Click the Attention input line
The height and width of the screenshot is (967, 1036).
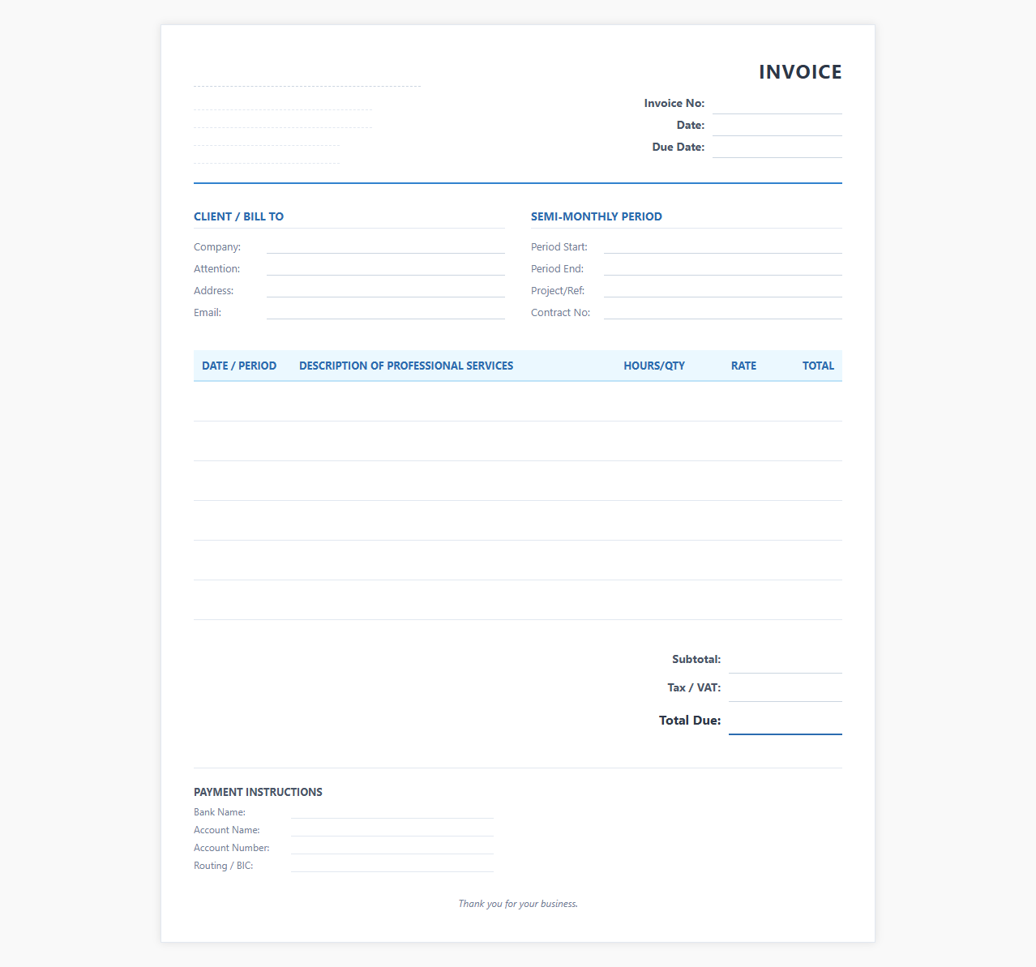(385, 268)
